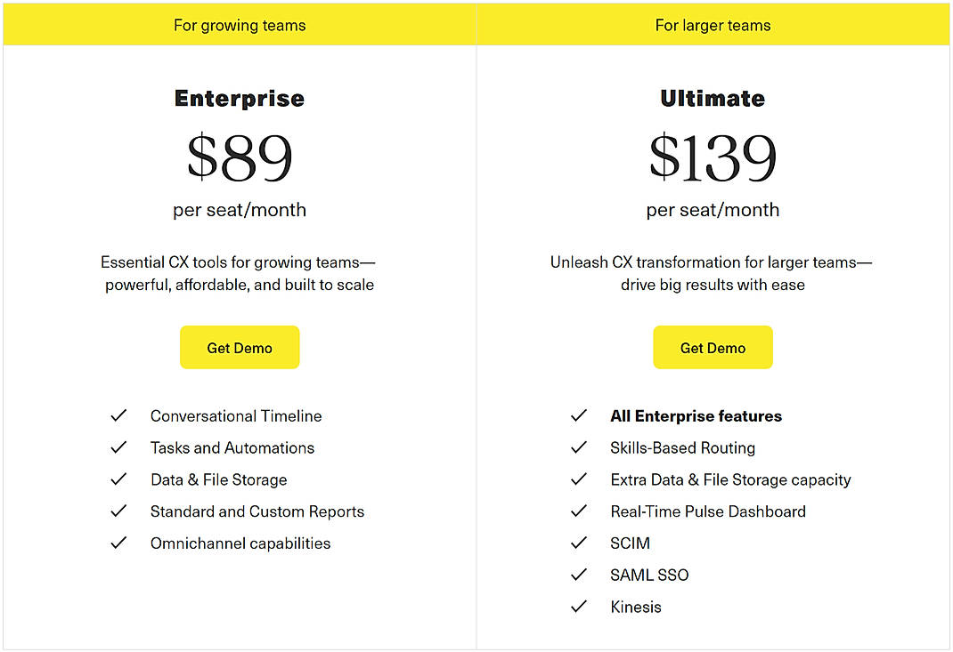This screenshot has height=652, width=953.
Task: Click the checkmark beside Omnichannel capabilities
Action: [118, 543]
